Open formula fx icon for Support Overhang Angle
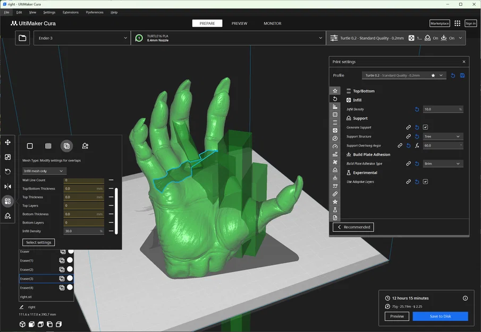Viewport: 481px width, 332px height. (417, 146)
